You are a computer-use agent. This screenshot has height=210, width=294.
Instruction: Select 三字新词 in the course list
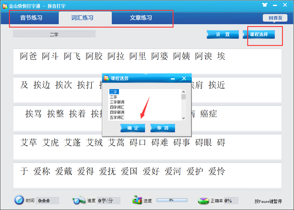pyautogui.click(x=117, y=102)
